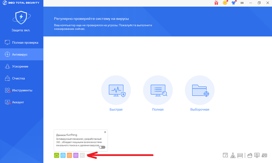Open the main menu hamburger icon
The width and height of the screenshot is (272, 163).
pos(242,3)
